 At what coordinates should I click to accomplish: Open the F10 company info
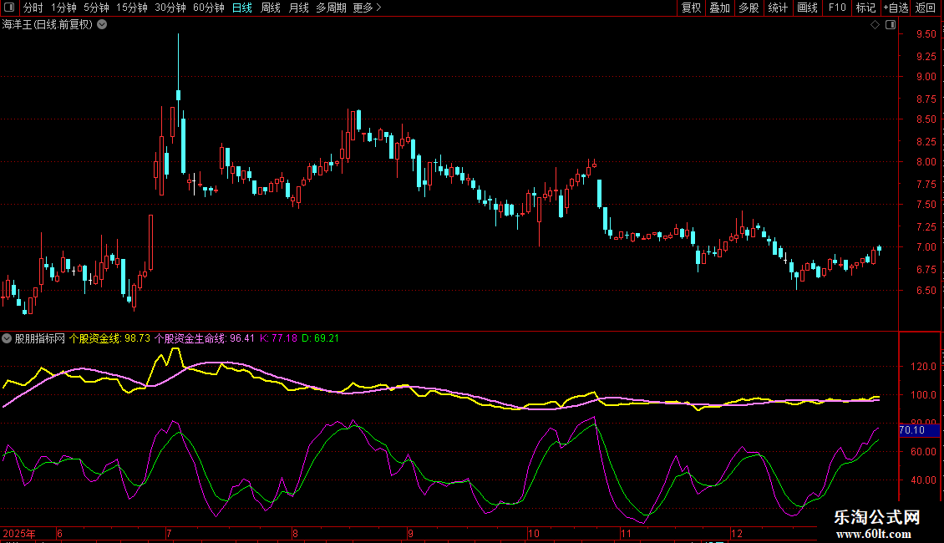[836, 8]
